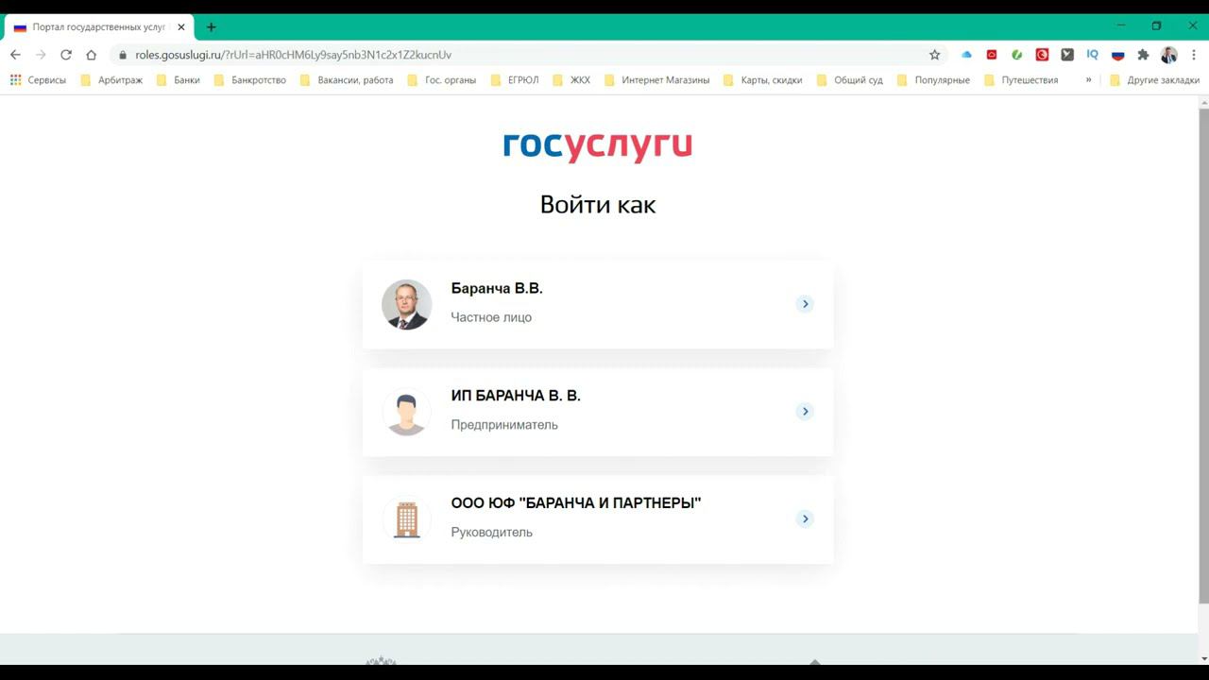Open the blue cloud extension
This screenshot has height=680, width=1209.
[966, 55]
